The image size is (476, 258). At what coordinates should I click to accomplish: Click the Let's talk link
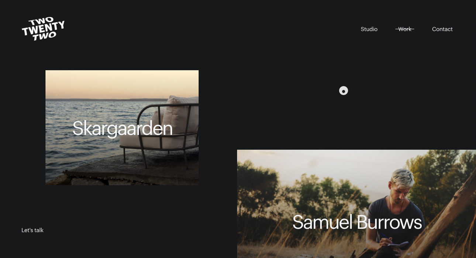pos(32,230)
